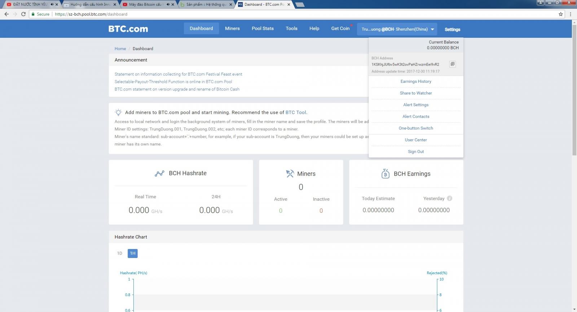Open Festival Feast event statement announcement
The width and height of the screenshot is (577, 312).
(x=179, y=74)
